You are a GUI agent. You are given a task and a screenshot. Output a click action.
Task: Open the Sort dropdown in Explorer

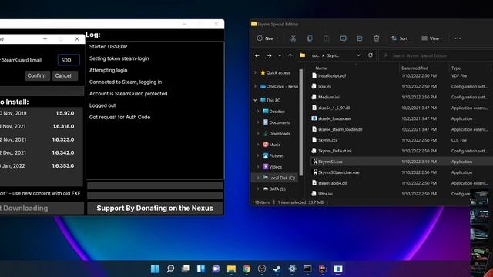(x=401, y=38)
